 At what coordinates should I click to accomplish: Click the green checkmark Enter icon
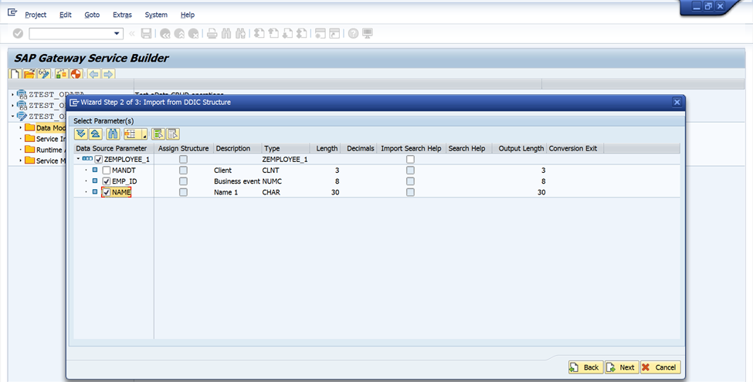pos(18,34)
